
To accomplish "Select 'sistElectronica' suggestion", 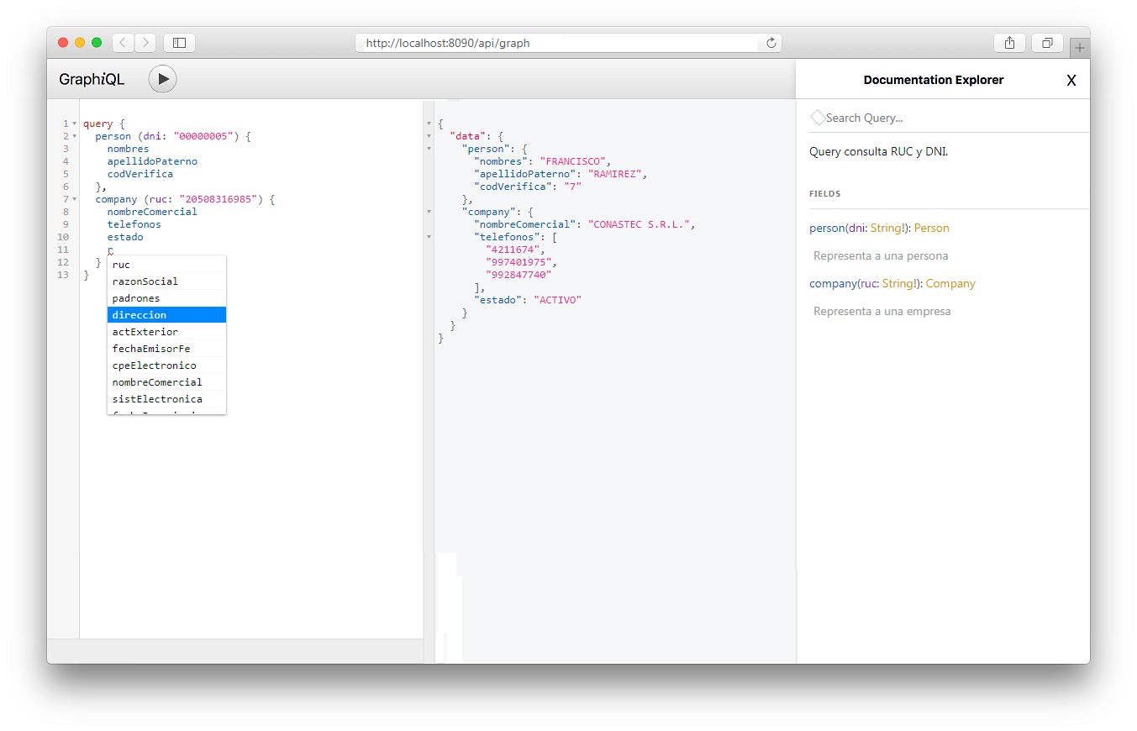I will point(166,399).
